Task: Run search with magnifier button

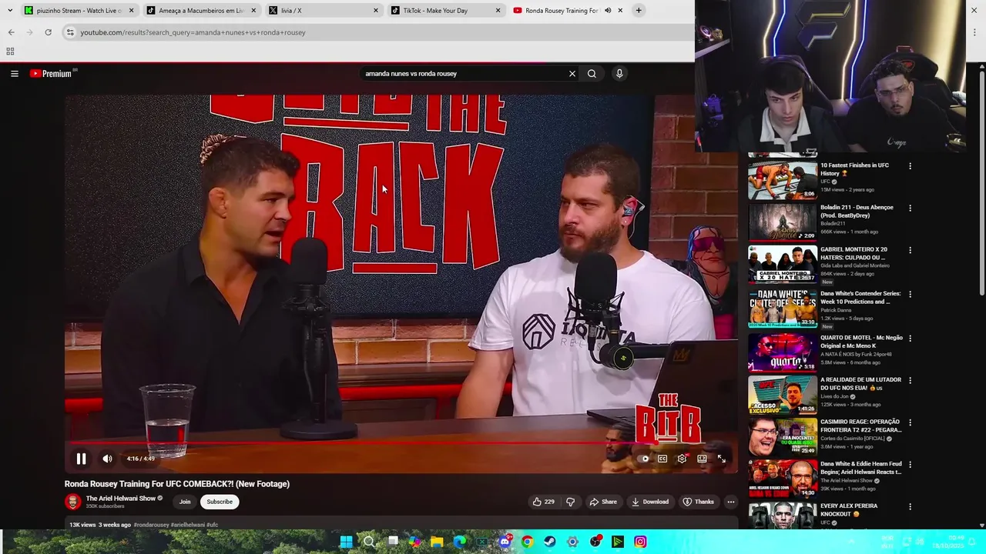Action: point(592,74)
